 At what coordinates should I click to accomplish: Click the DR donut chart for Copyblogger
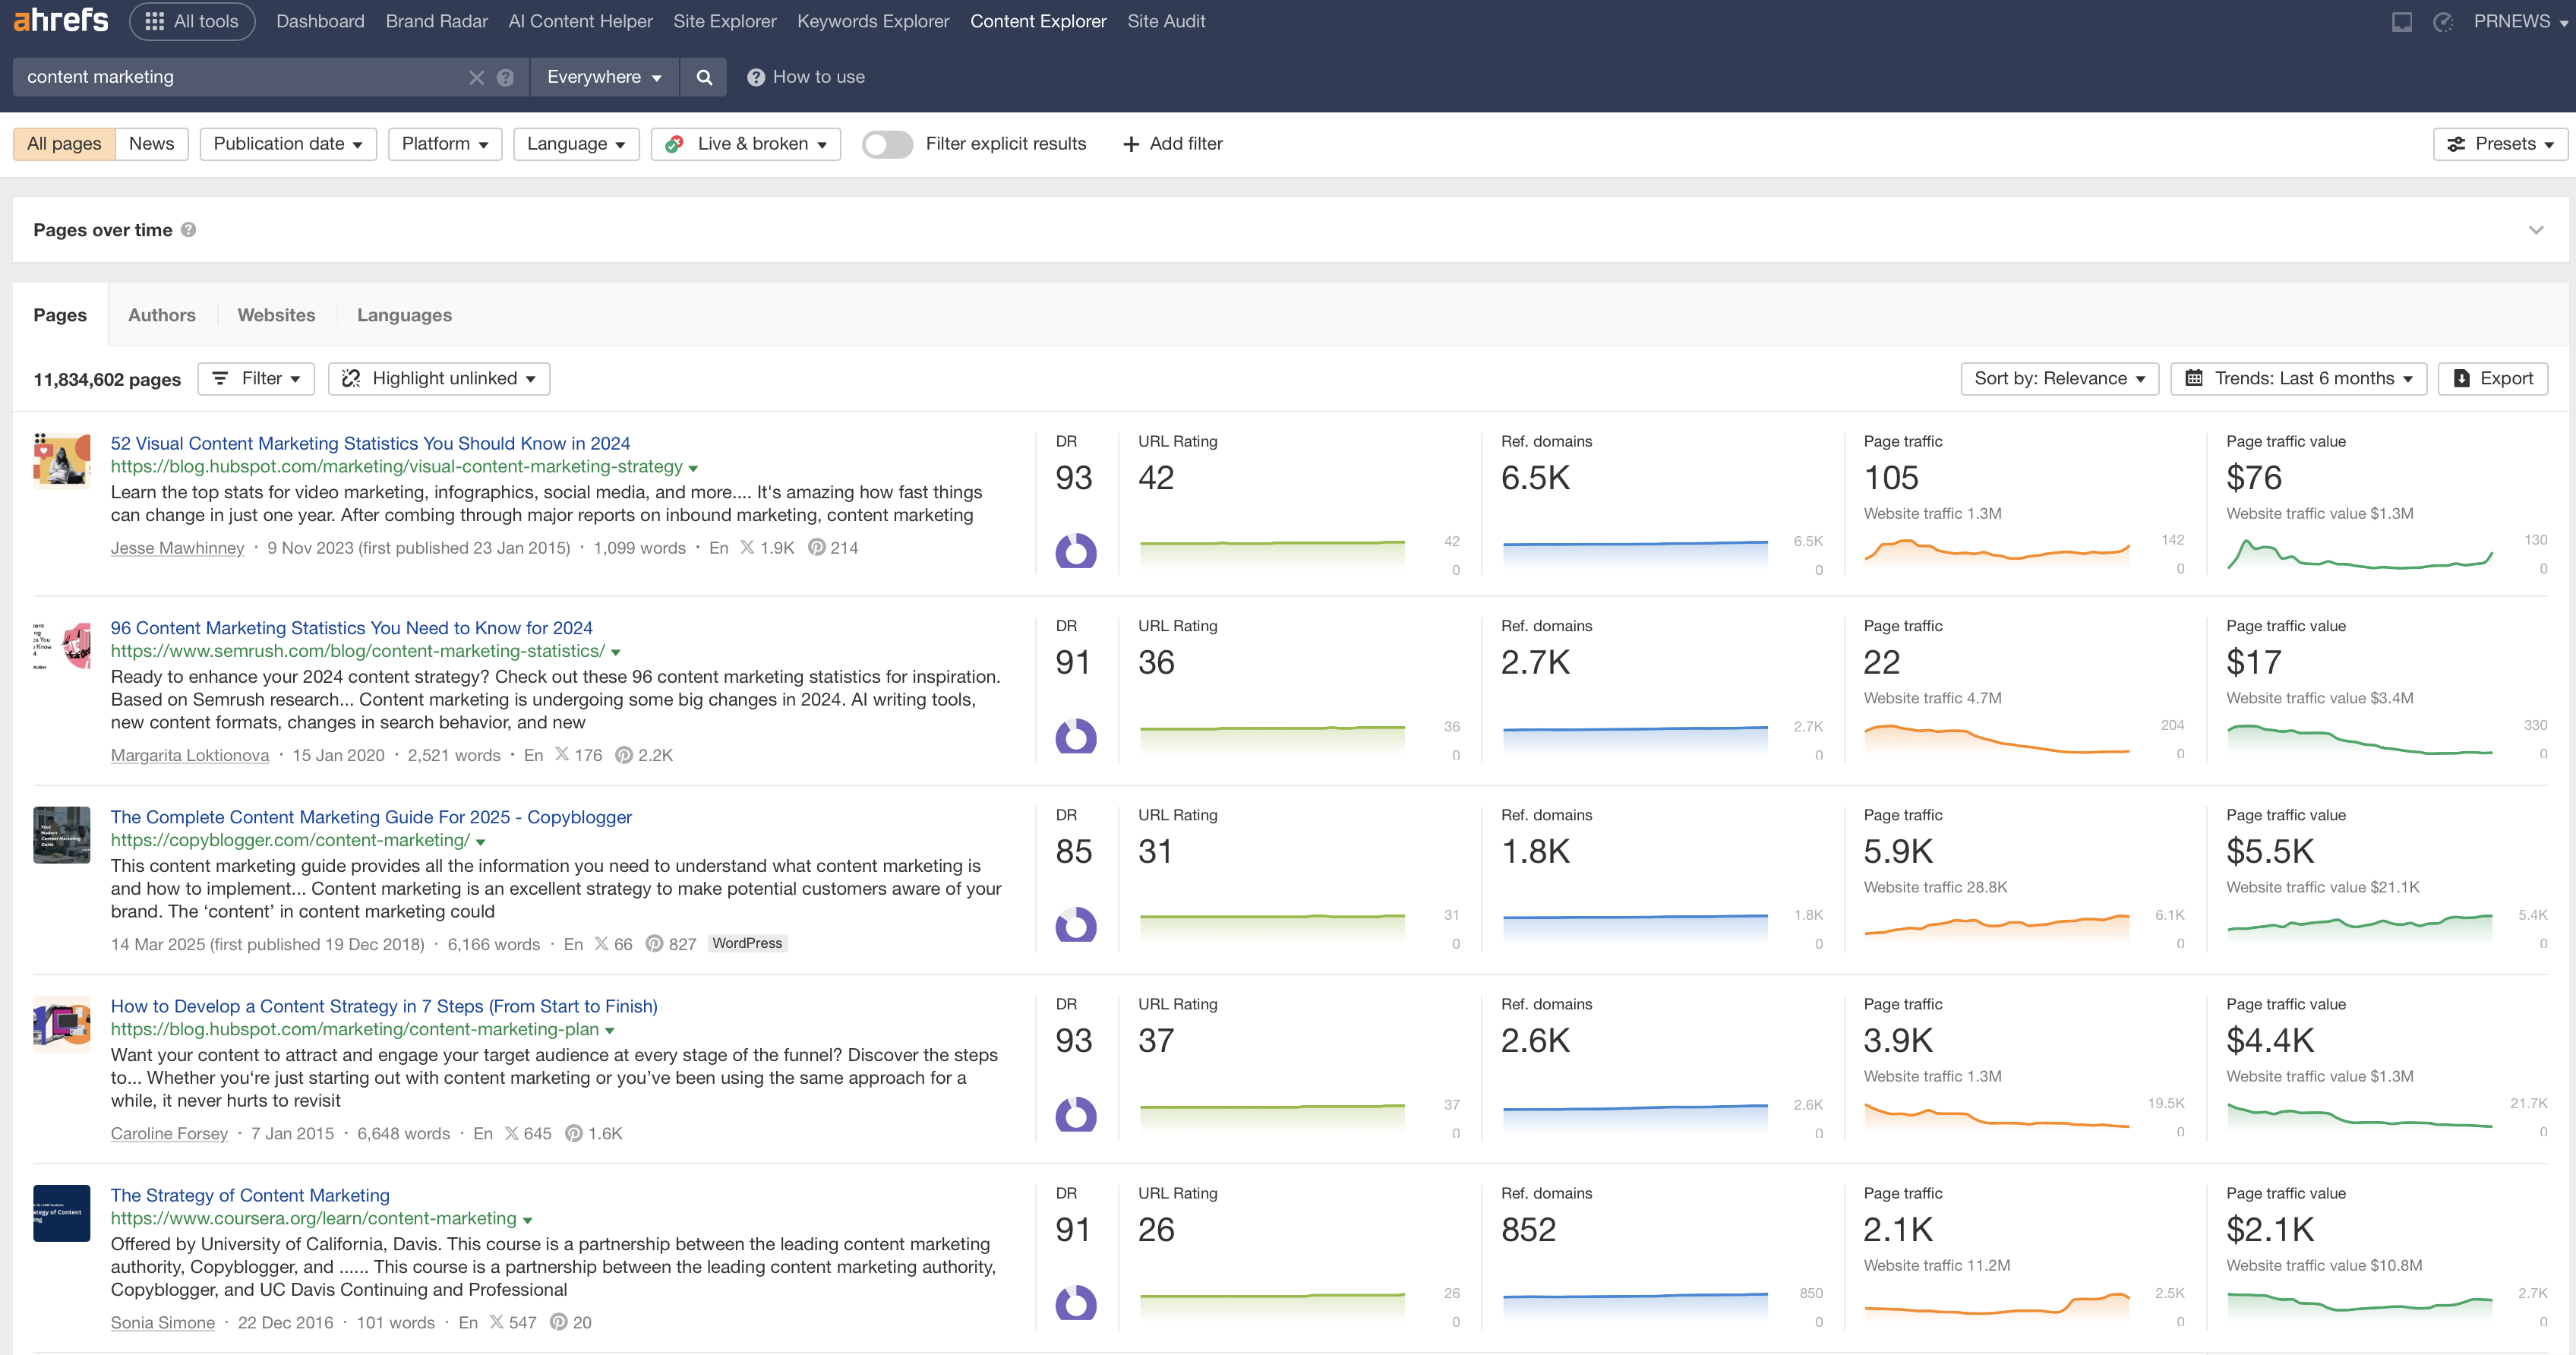pyautogui.click(x=1075, y=925)
